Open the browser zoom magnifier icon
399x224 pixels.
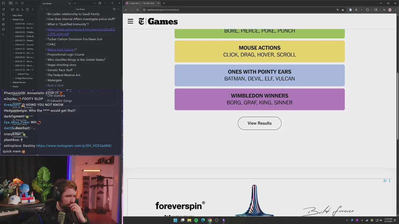click(x=338, y=10)
